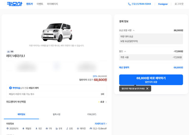Click the 결제 정보 heading

tap(124, 21)
